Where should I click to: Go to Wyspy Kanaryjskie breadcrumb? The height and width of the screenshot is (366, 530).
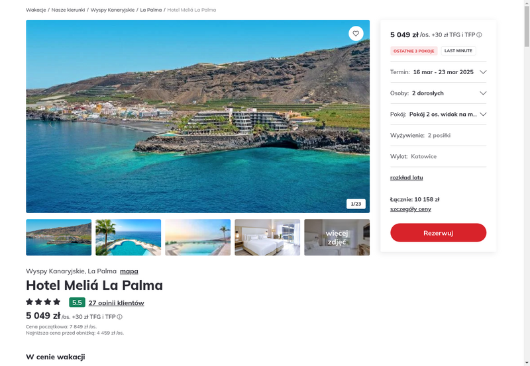[x=113, y=10]
